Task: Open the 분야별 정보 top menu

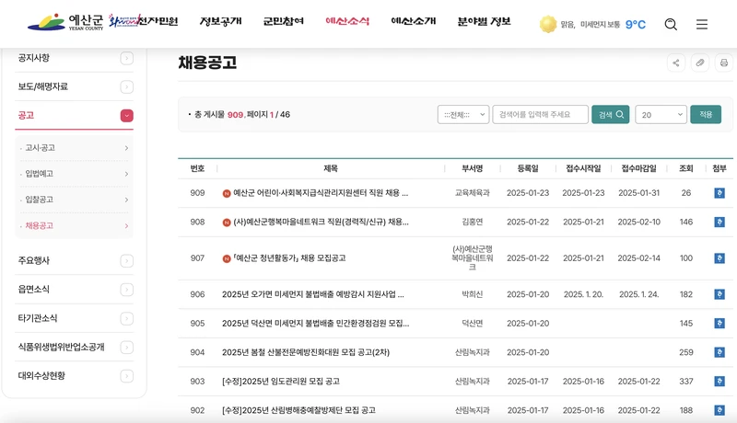Action: [485, 21]
